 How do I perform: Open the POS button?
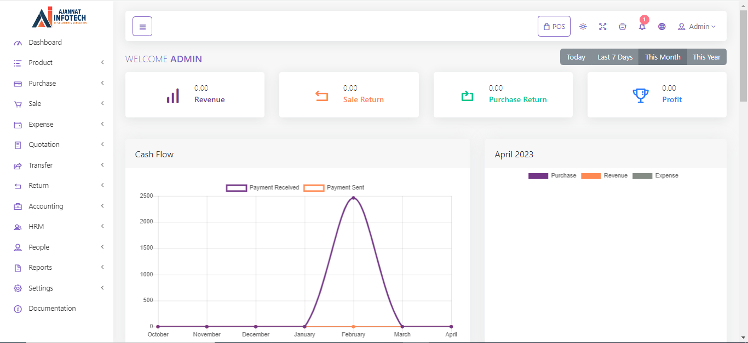pos(554,27)
